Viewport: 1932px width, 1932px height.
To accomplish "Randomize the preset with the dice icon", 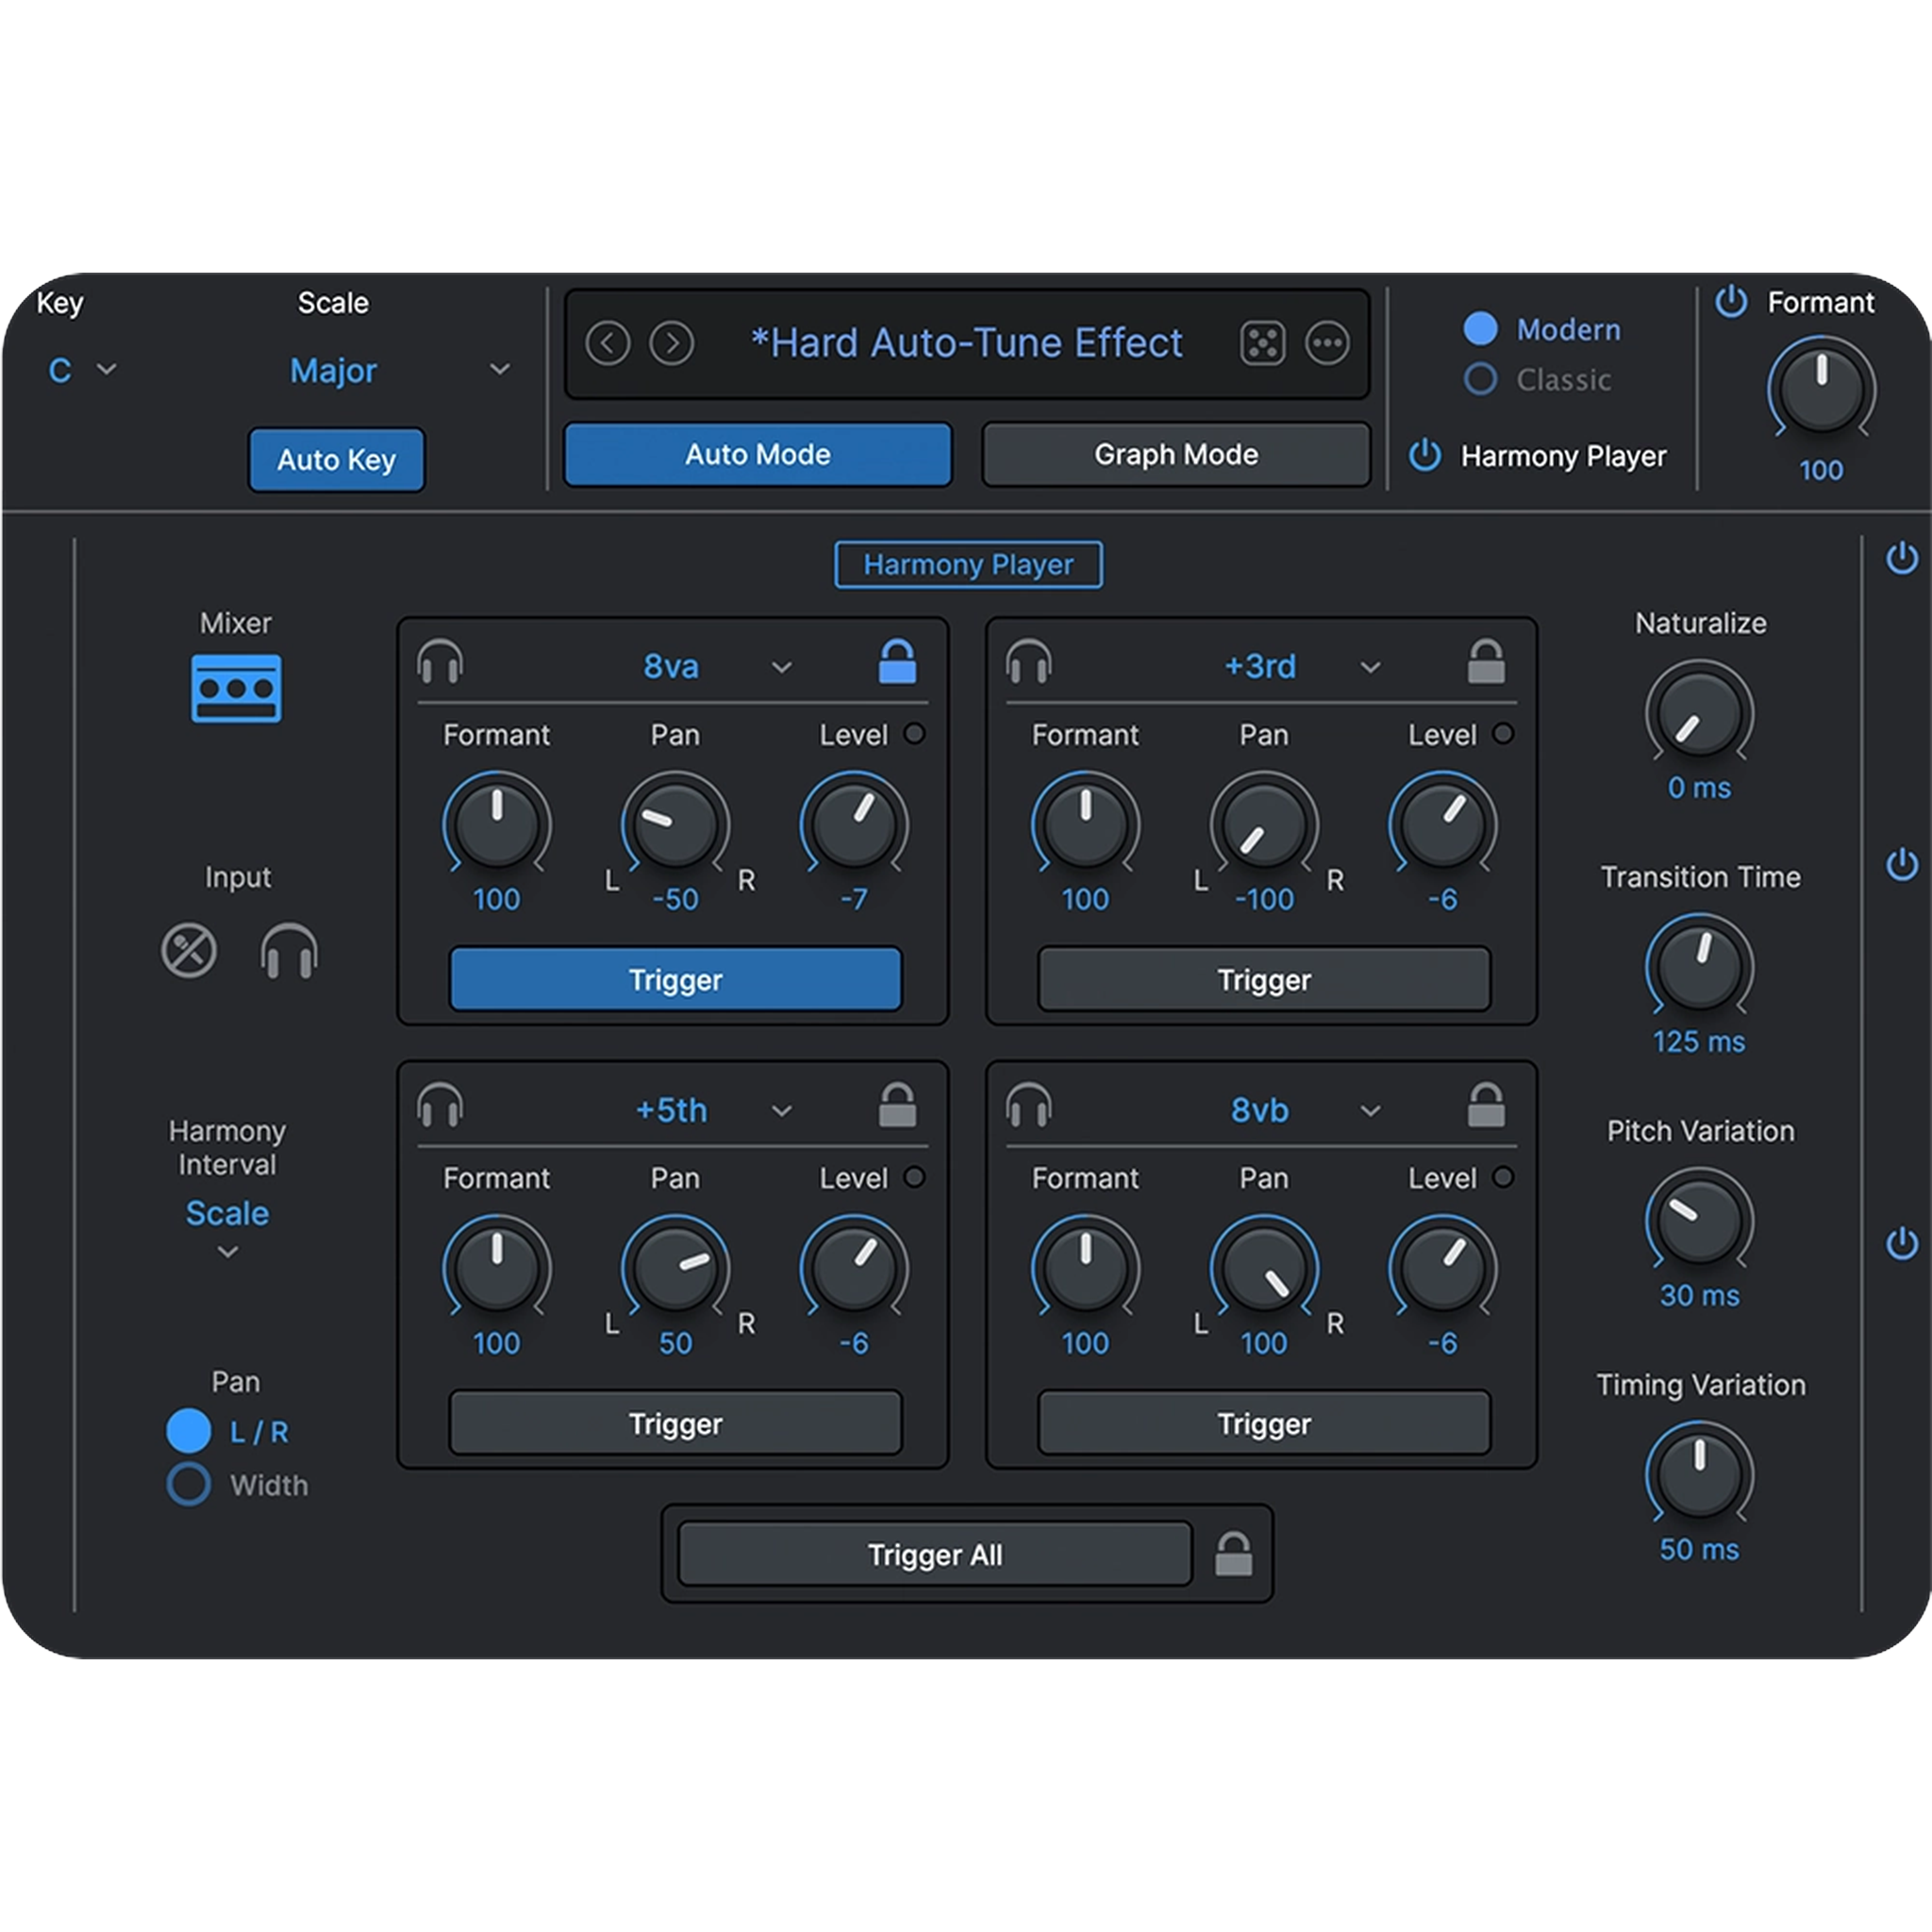I will click(1264, 342).
